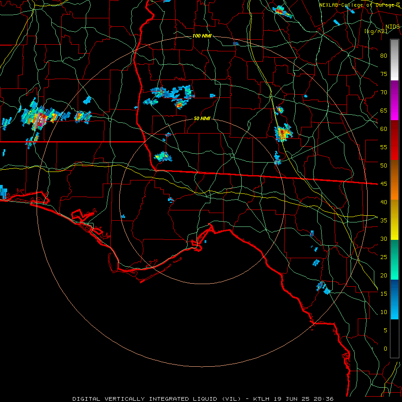Viewport: 402px width, 402px height.
Task: Click the "100 NMI" range ring label
Action: (x=202, y=36)
